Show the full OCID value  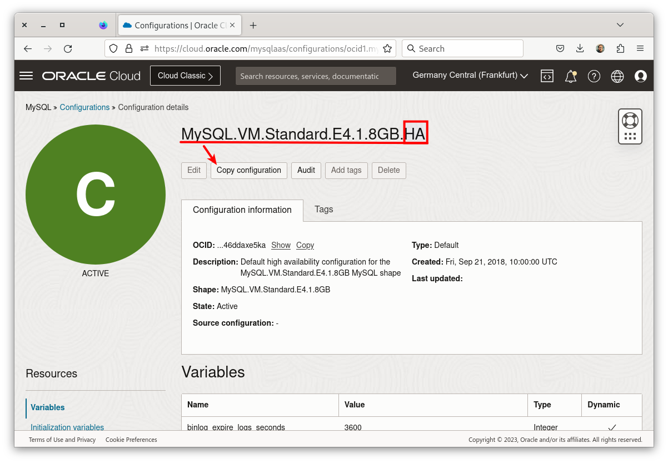click(281, 245)
